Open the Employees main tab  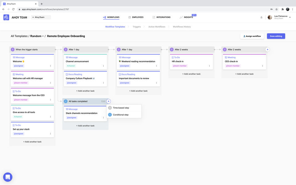(136, 17)
